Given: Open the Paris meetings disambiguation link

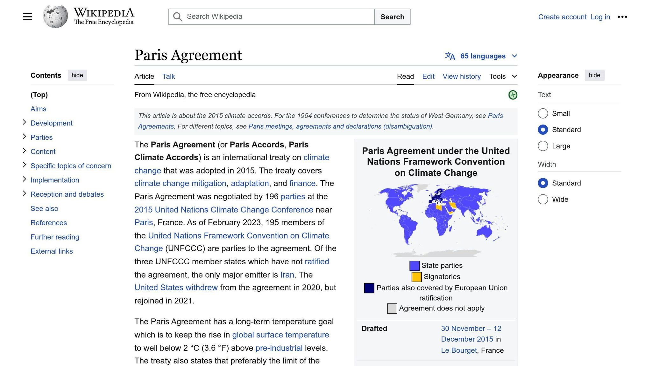Looking at the screenshot, I should tap(340, 126).
